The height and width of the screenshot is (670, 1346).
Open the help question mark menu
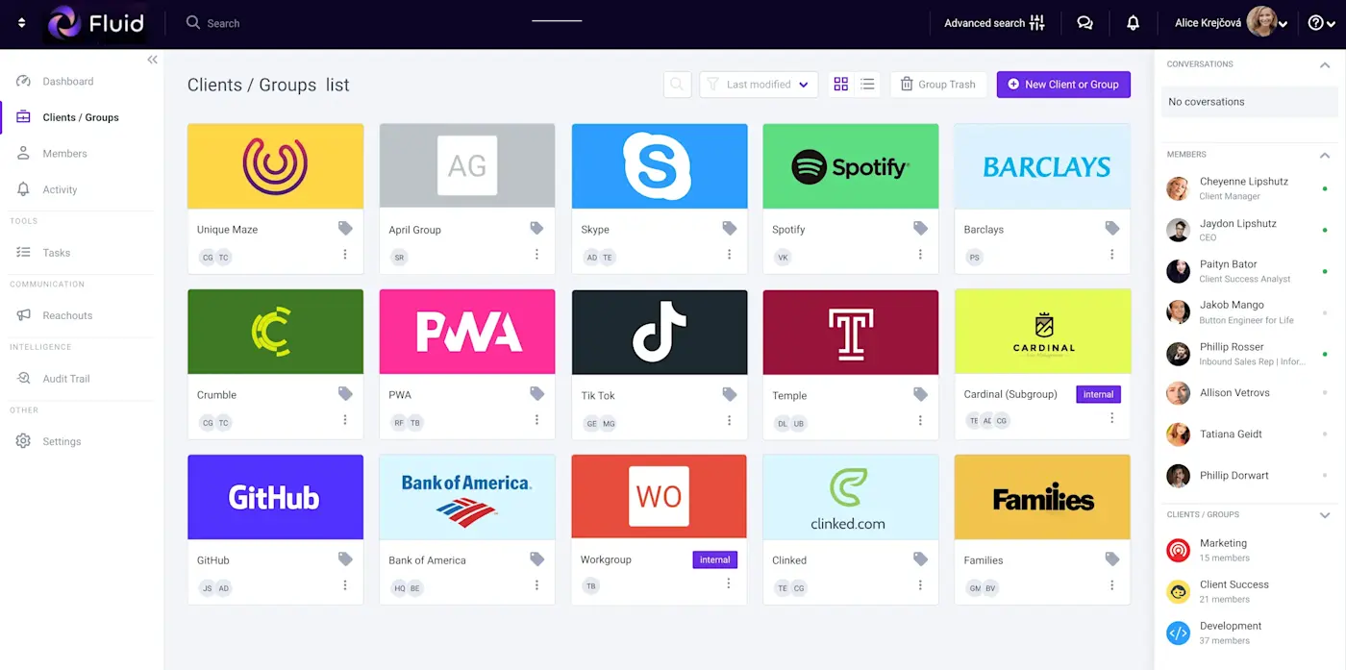pos(1322,23)
